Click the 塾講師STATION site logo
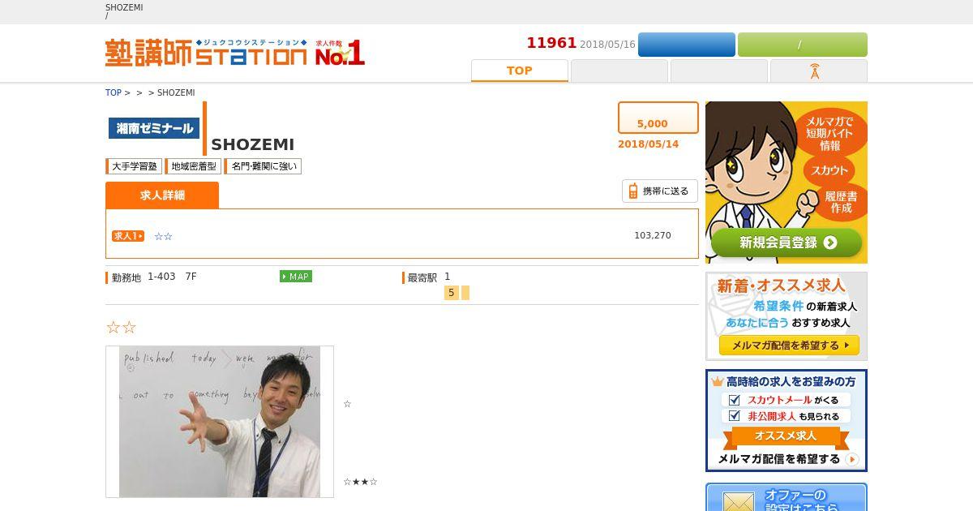973x511 pixels. click(x=235, y=53)
